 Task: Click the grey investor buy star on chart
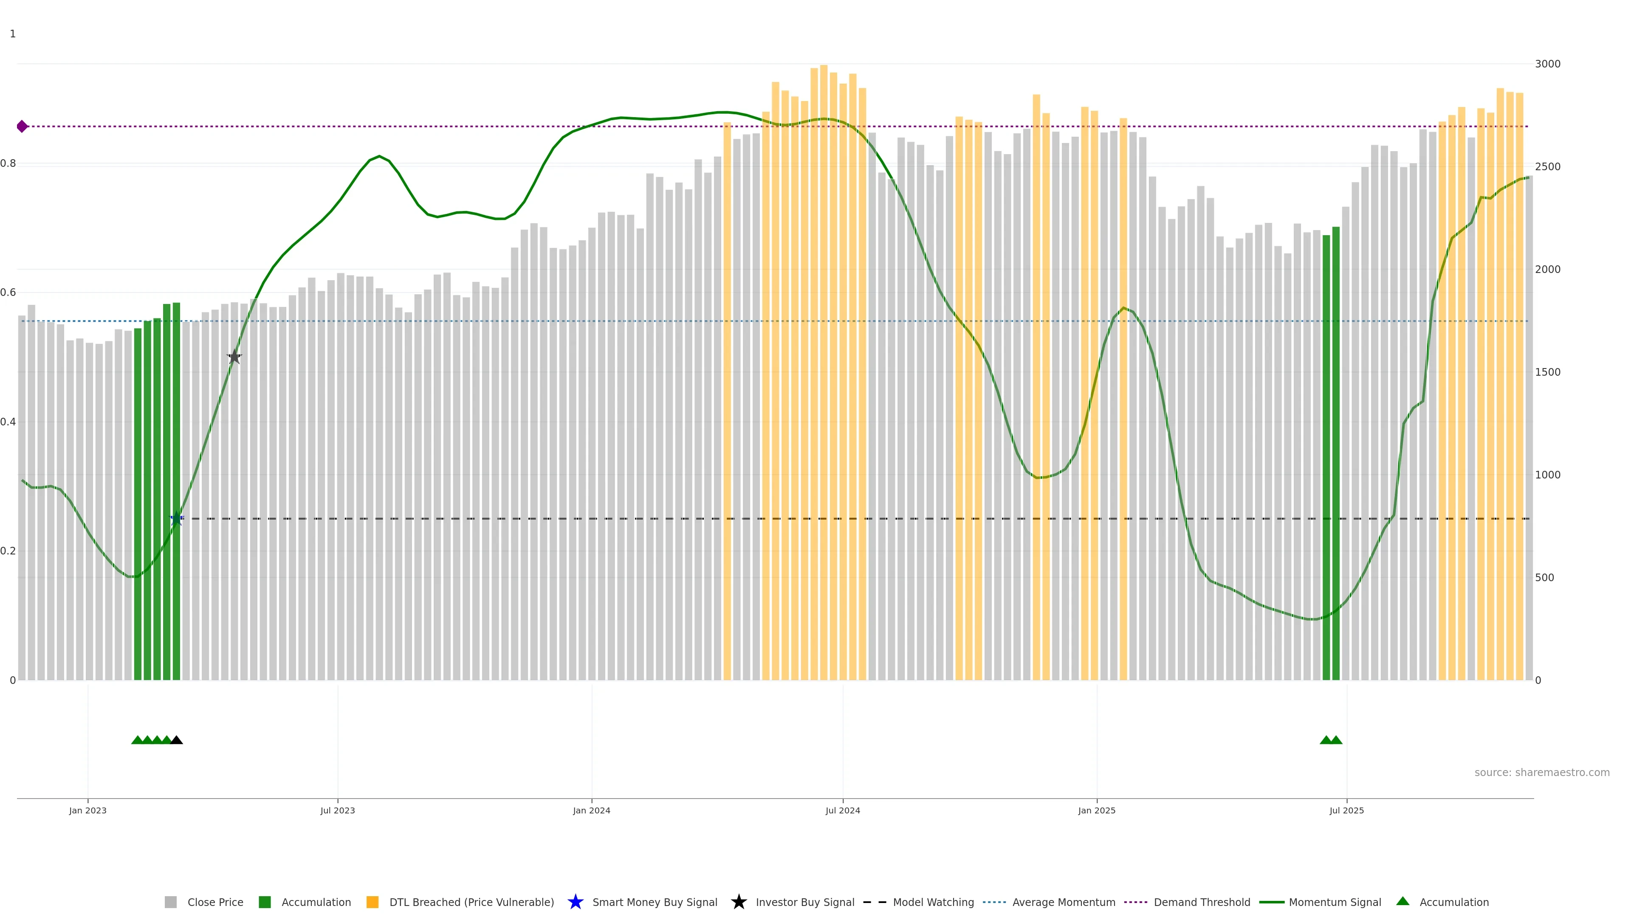234,357
